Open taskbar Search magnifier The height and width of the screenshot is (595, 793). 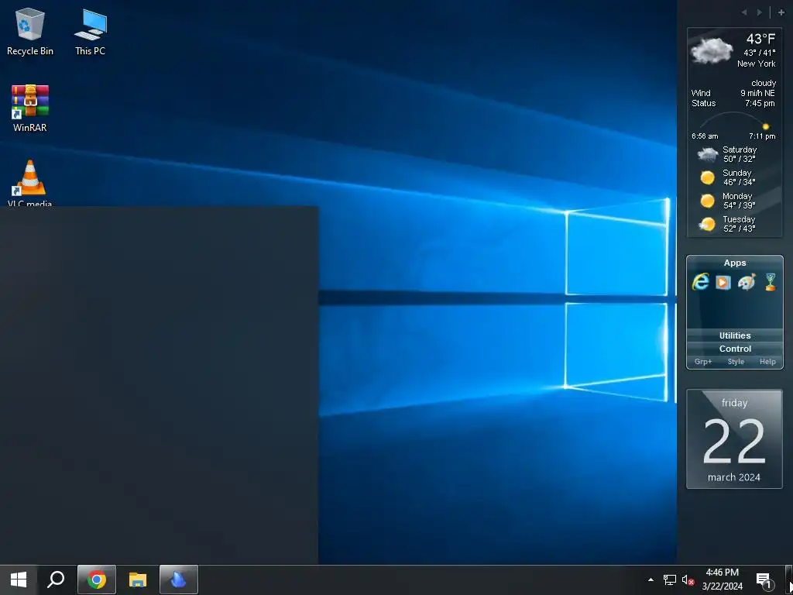click(x=56, y=580)
